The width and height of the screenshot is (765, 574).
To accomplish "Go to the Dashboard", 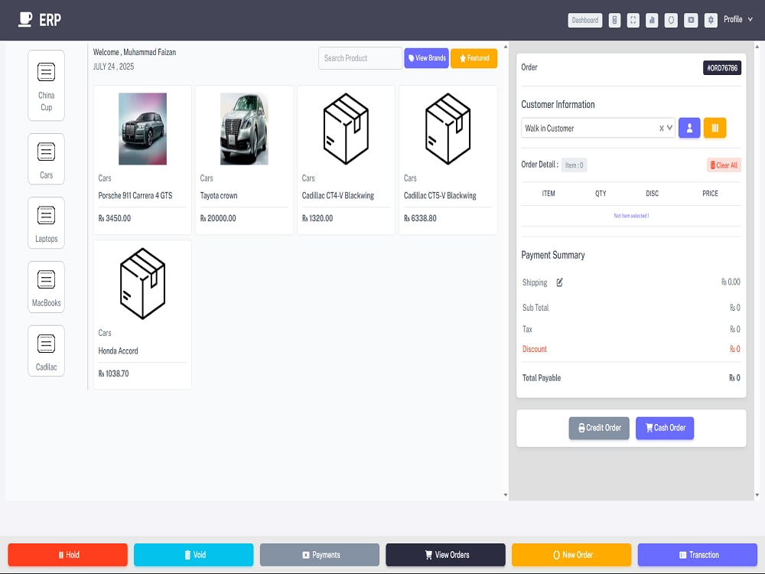I will click(585, 20).
